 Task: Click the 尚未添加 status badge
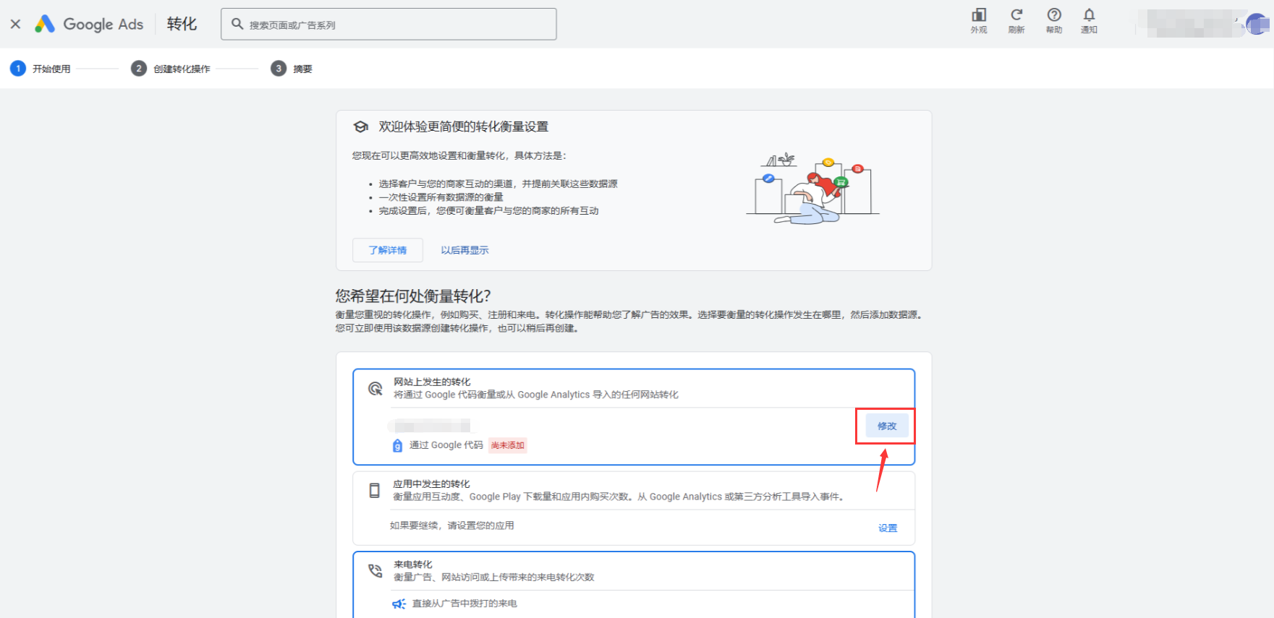pos(508,445)
